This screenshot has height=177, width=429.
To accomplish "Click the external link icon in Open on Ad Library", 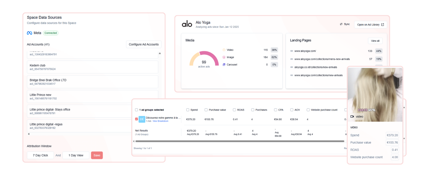I will click(383, 25).
